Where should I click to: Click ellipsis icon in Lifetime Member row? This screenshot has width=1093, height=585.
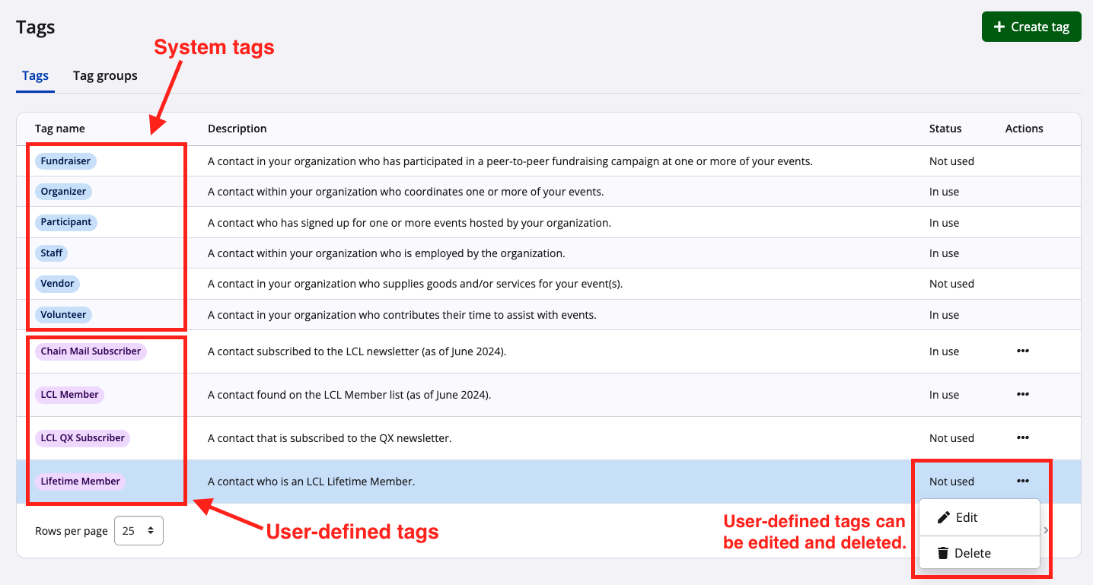click(1022, 482)
